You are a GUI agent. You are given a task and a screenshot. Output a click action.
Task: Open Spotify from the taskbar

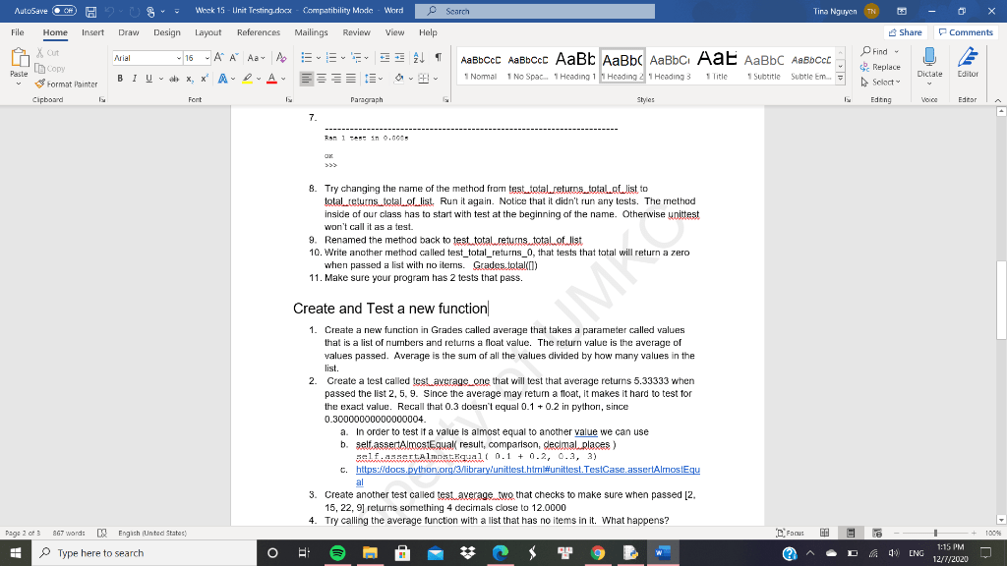point(338,552)
